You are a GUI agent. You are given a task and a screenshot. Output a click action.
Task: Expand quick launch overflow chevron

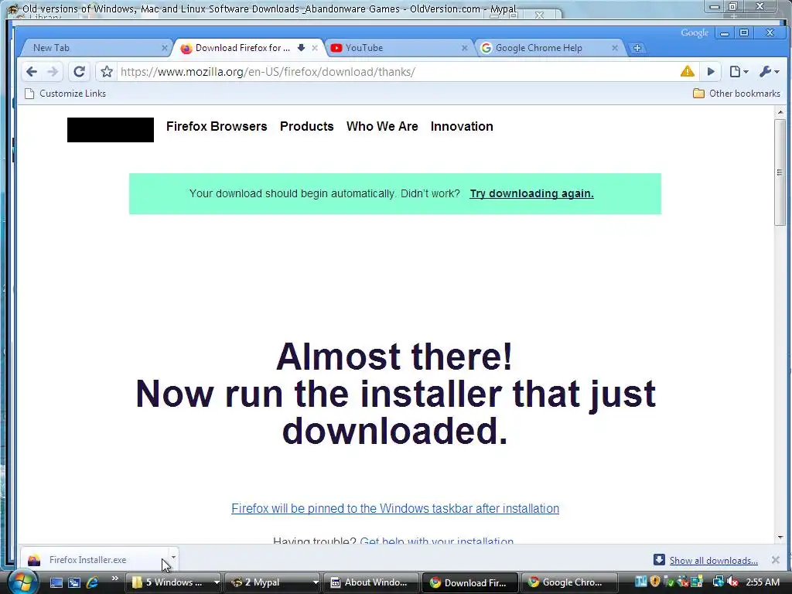114,579
